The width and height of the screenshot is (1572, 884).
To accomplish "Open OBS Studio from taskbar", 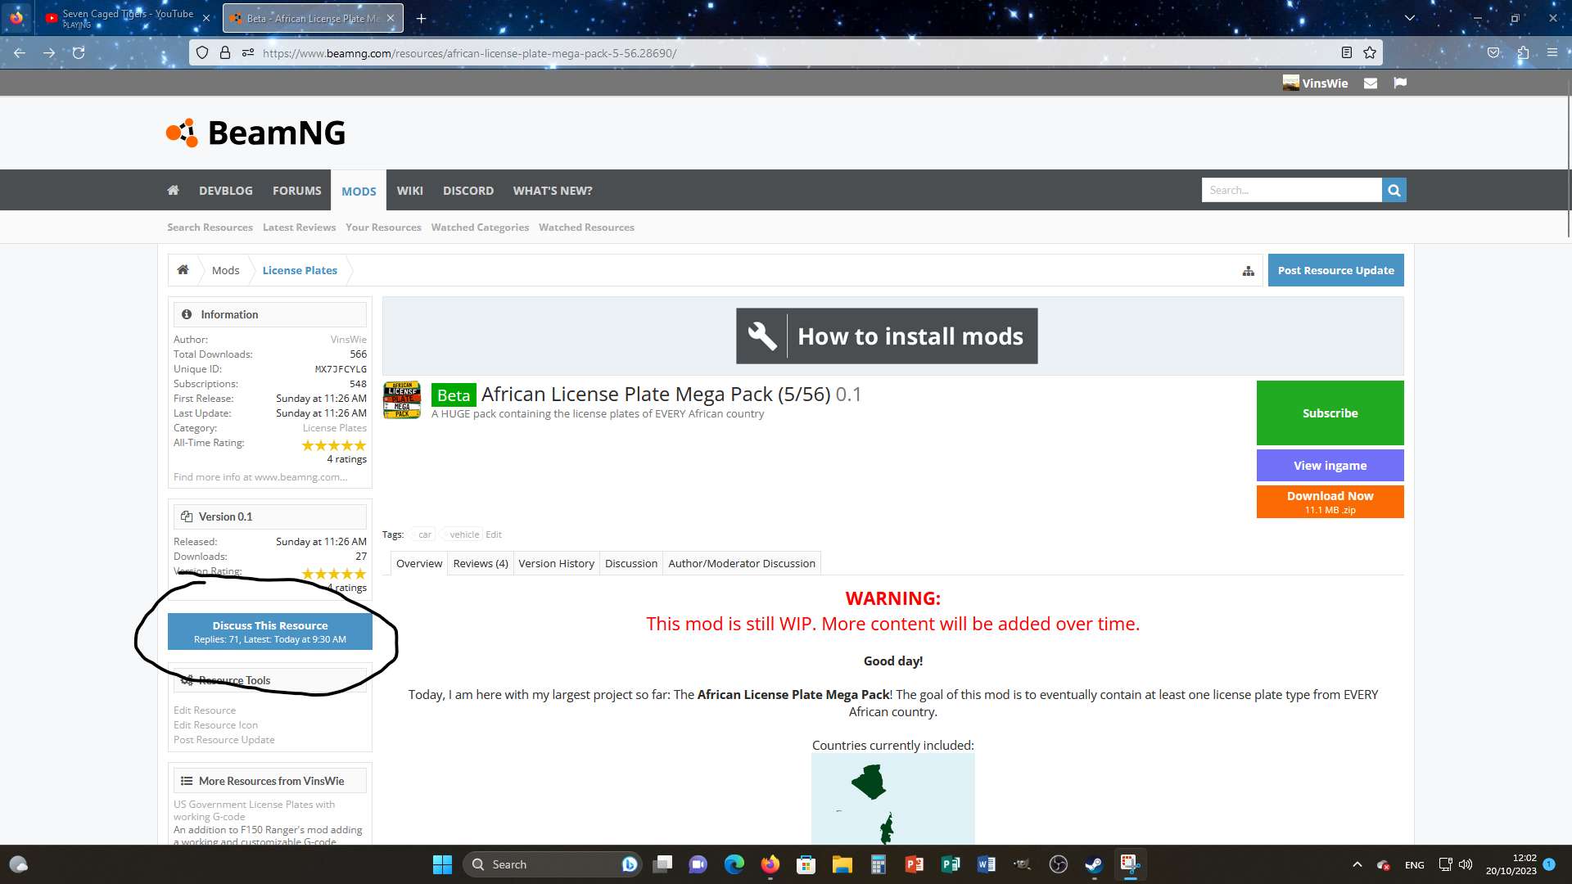I will click(1058, 864).
